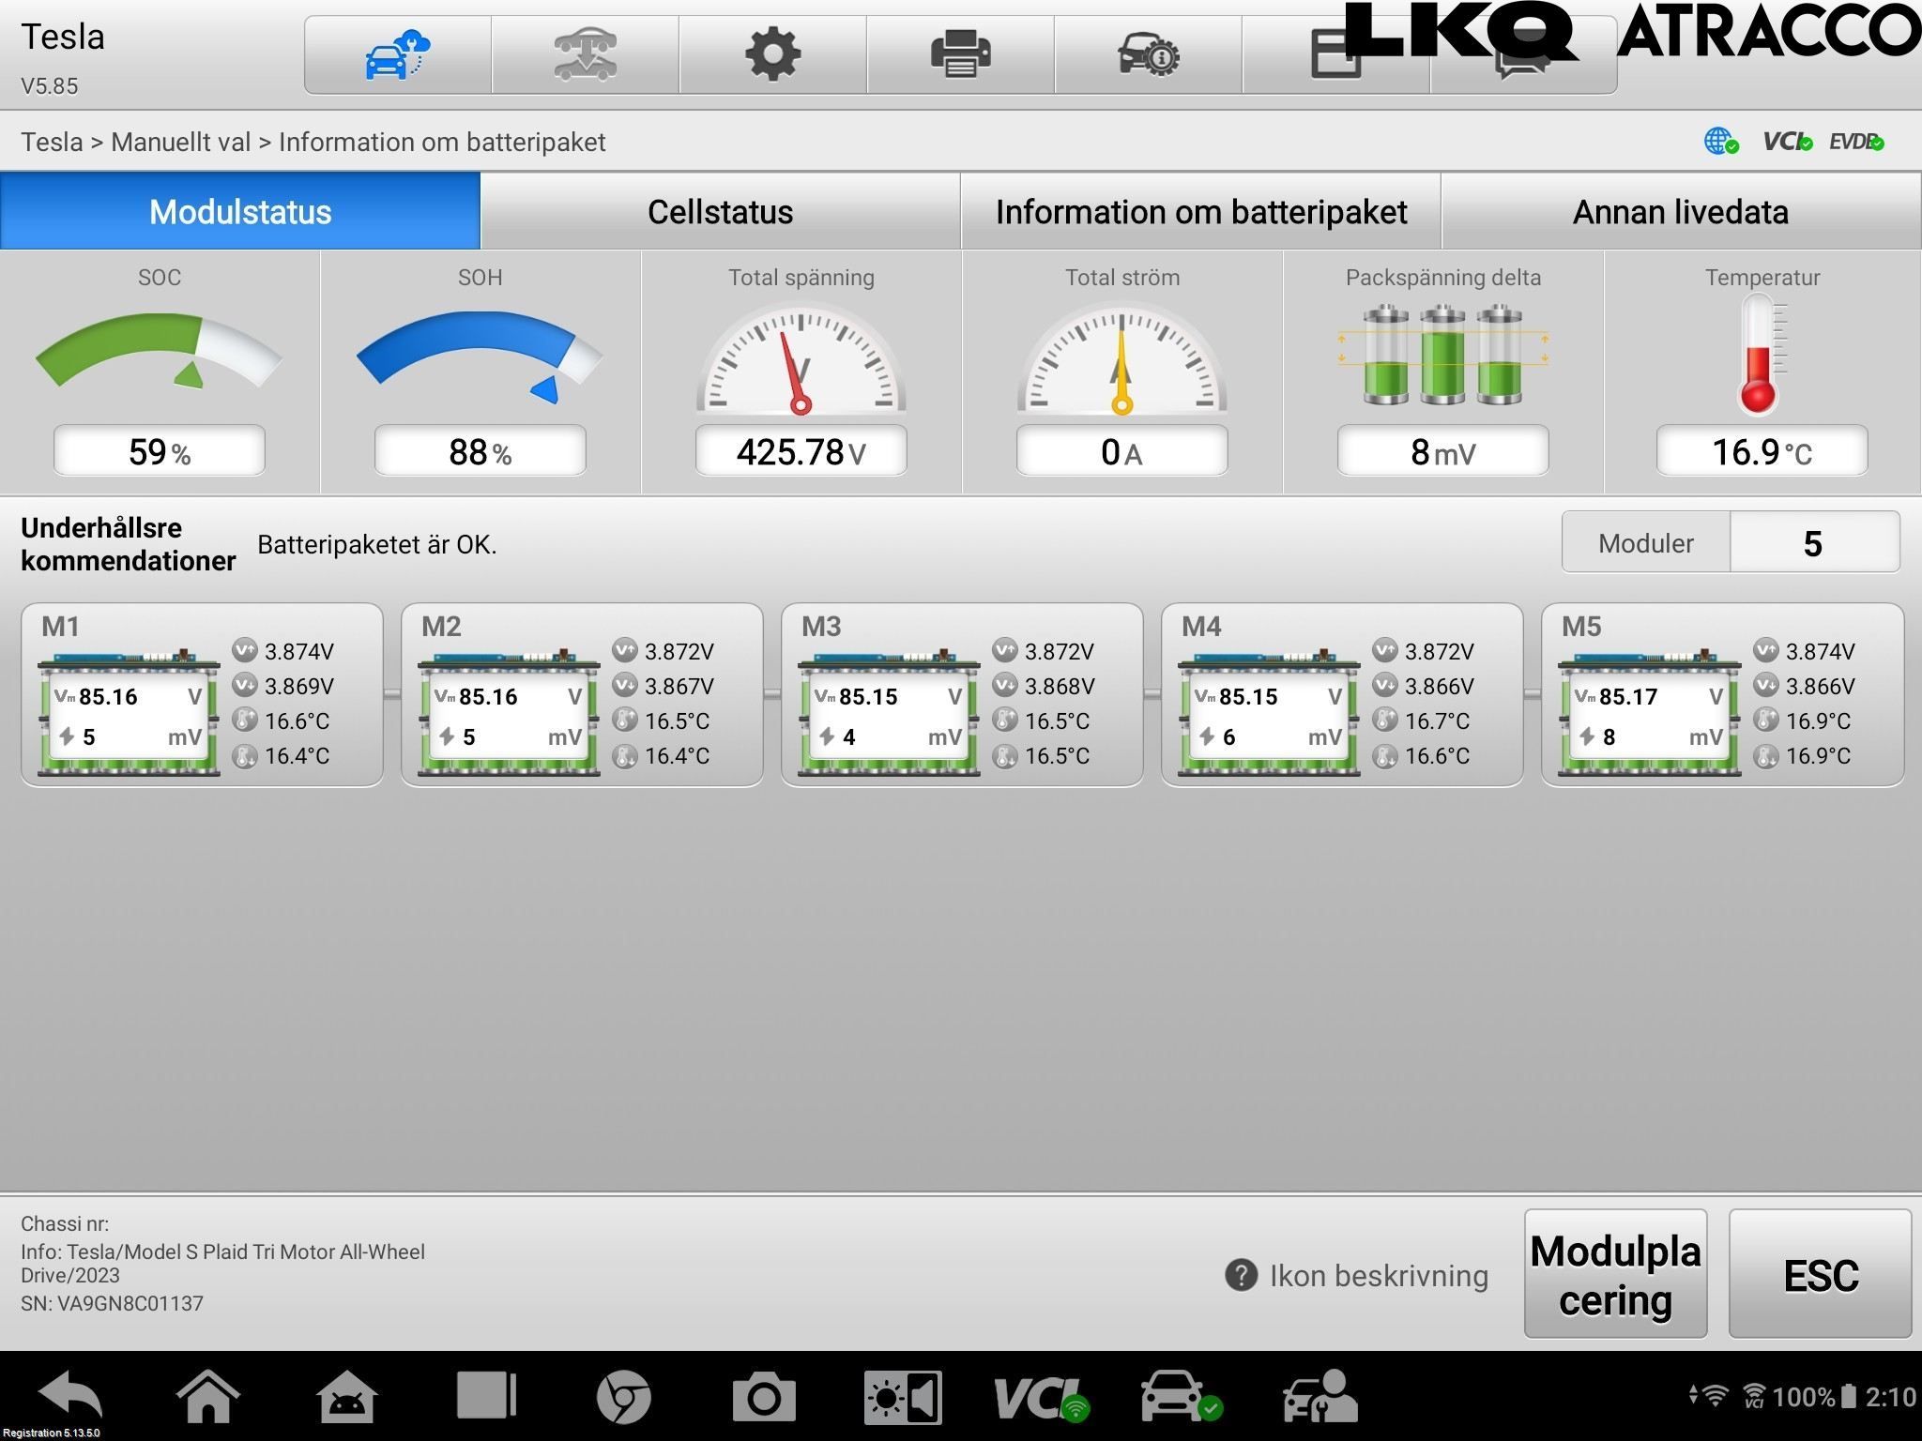Click M1 max cell voltage 3.874V
This screenshot has width=1922, height=1441.
pos(298,651)
